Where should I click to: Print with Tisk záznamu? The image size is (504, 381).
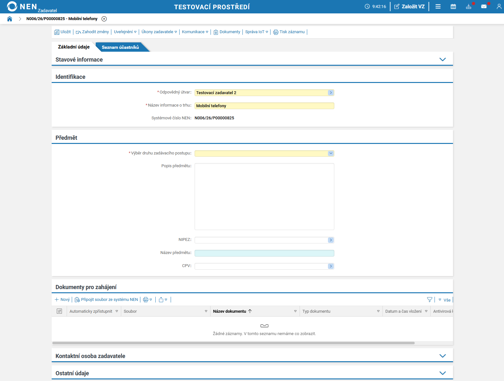pyautogui.click(x=289, y=32)
